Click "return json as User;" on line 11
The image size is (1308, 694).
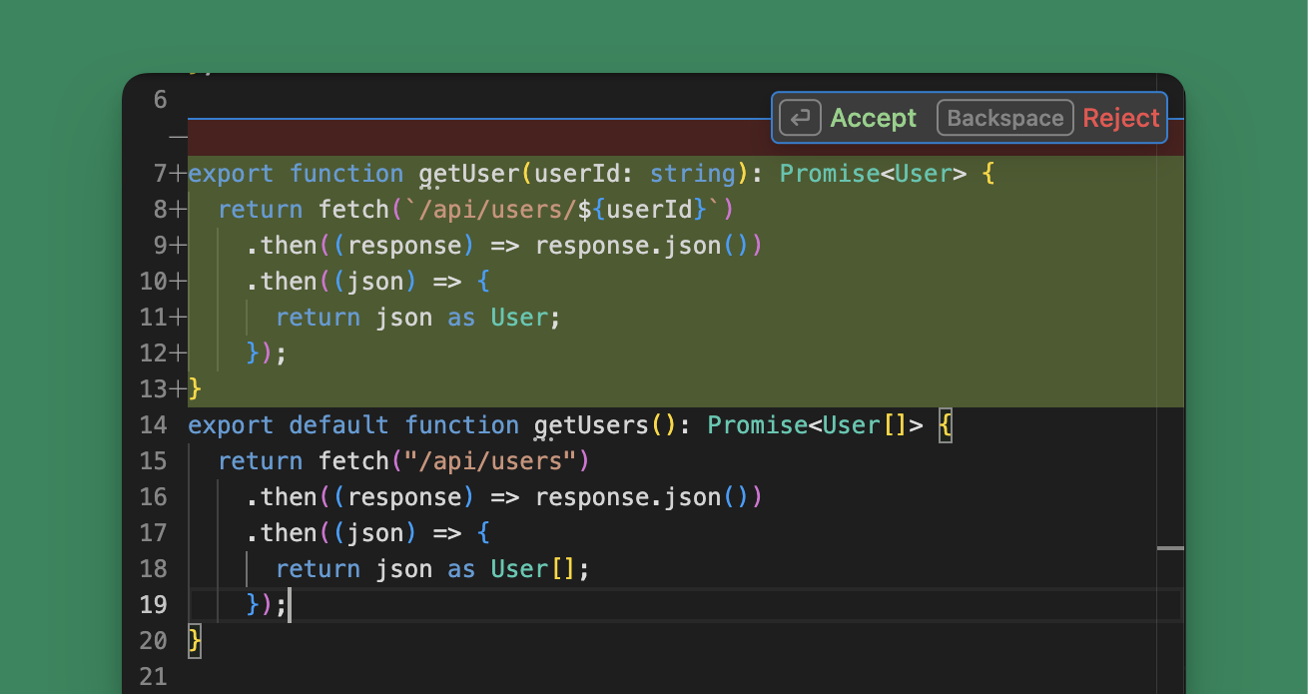(x=419, y=318)
